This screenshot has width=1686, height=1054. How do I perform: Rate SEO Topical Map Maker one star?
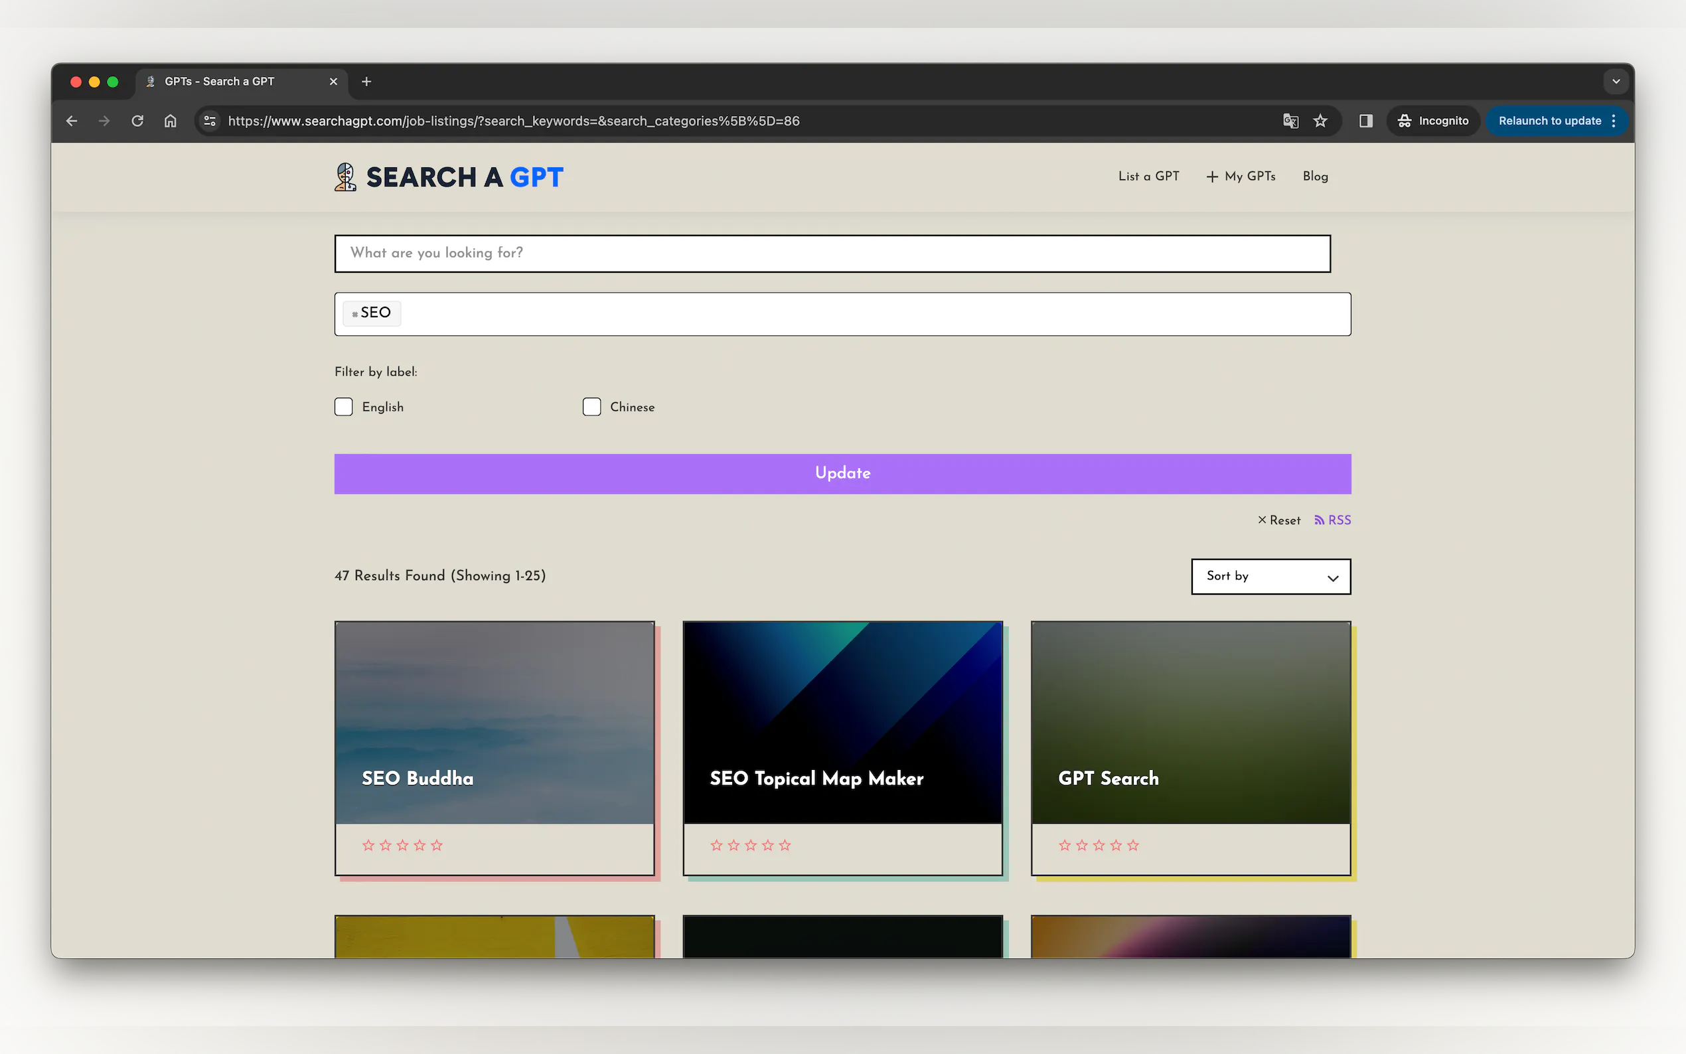pos(716,846)
